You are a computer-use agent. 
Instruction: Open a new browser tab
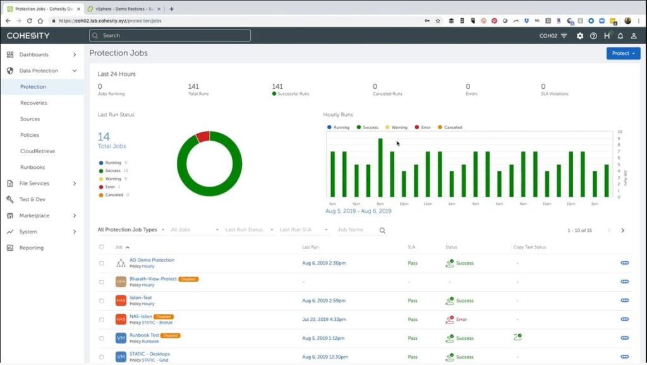tap(172, 9)
